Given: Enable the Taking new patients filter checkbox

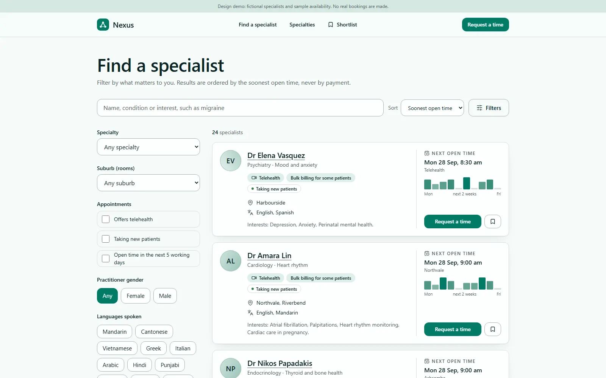Looking at the screenshot, I should [106, 239].
